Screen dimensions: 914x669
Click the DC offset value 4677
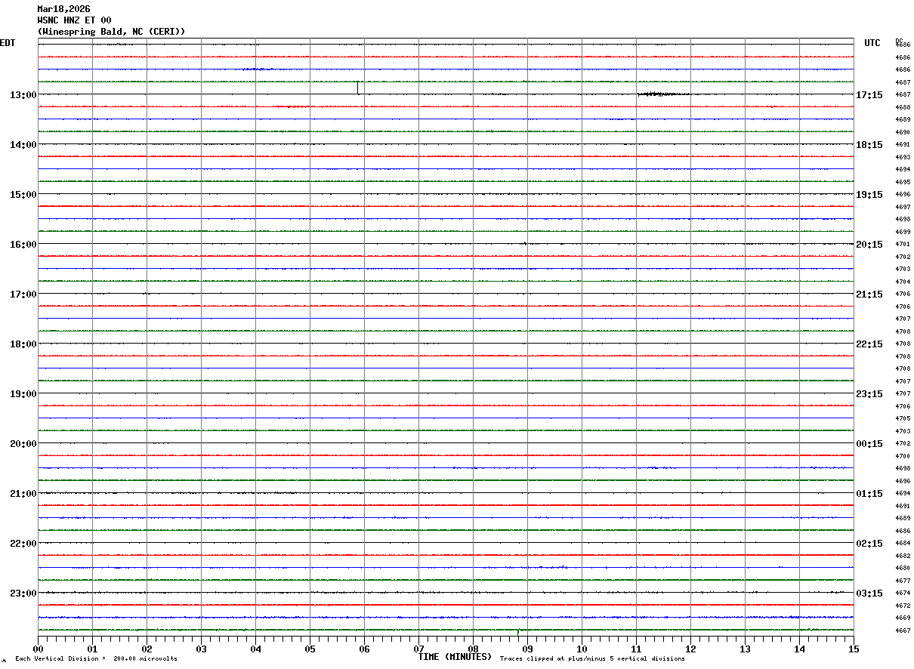tap(902, 581)
